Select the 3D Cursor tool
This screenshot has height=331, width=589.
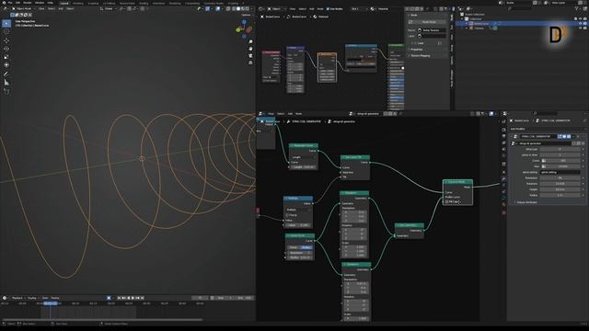coord(6,32)
